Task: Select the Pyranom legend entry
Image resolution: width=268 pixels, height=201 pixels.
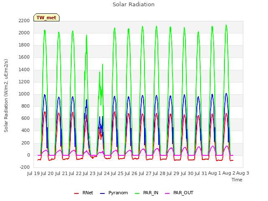Action: point(114,193)
